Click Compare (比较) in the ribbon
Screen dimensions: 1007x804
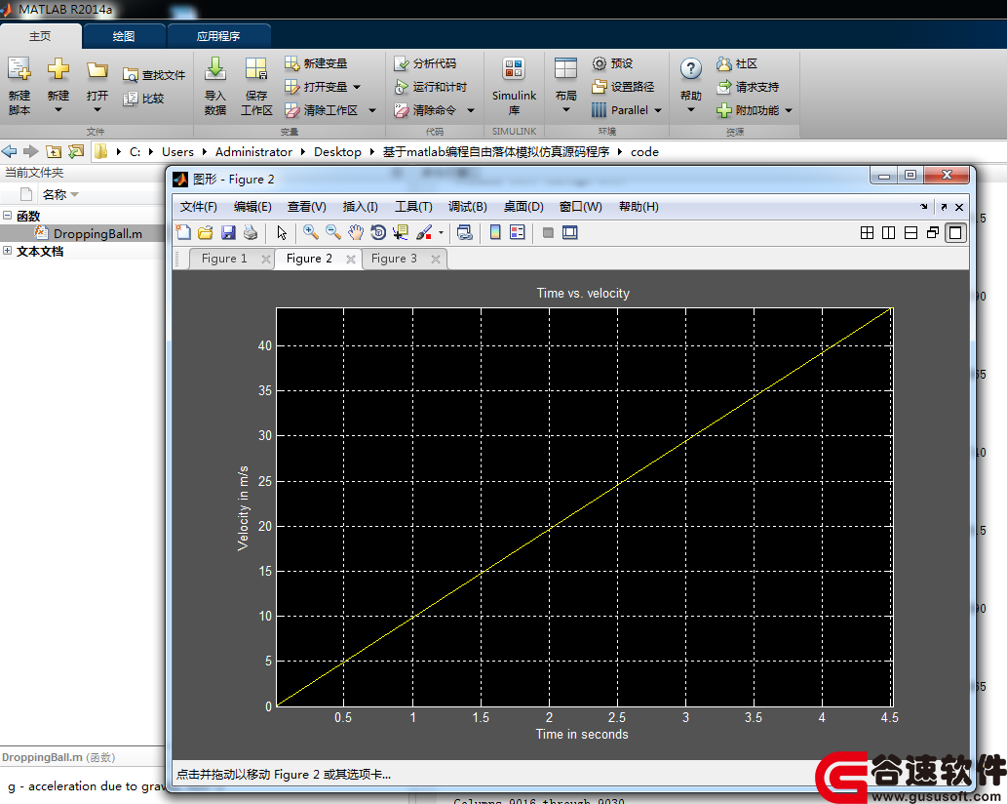click(x=144, y=99)
